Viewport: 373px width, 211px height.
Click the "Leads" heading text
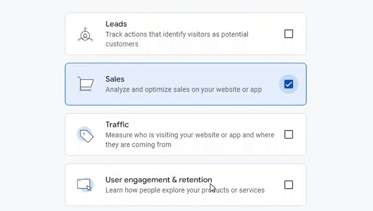point(116,24)
